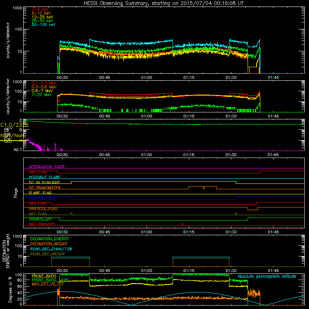Select the SC_IN_SUNLIGHT flag label
This screenshot has height=309, width=309.
[44, 182]
